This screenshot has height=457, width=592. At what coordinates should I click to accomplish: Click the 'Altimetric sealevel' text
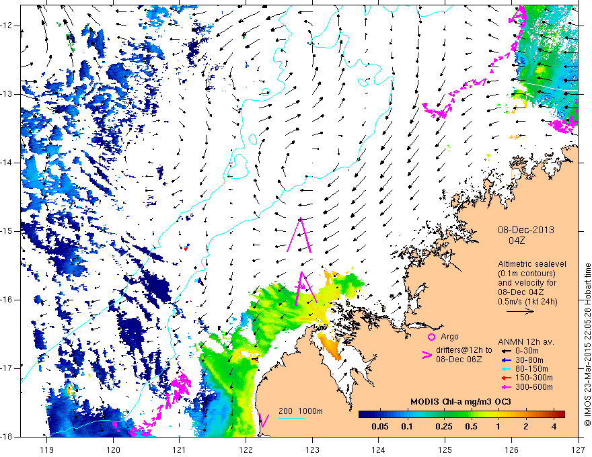pos(532,264)
